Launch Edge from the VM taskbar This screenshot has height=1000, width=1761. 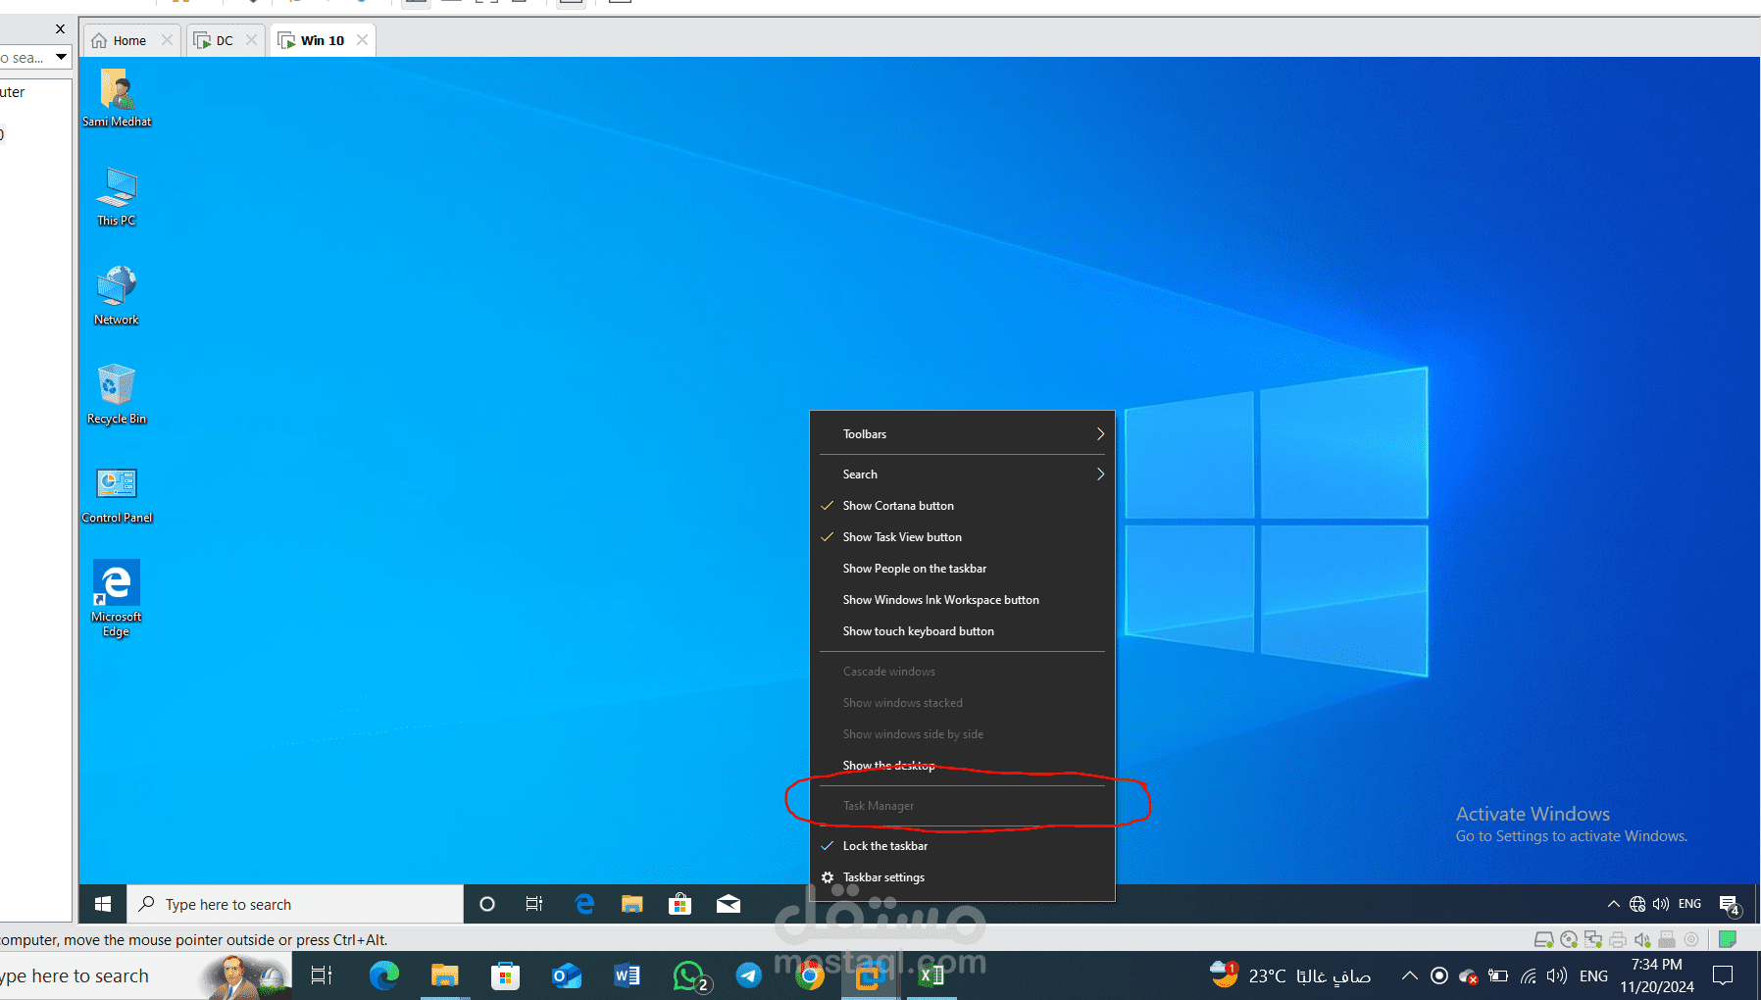(x=584, y=904)
